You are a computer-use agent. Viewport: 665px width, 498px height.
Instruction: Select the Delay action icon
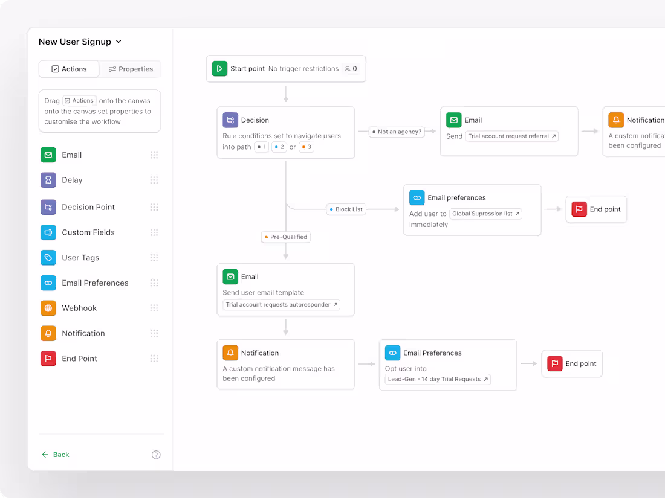pos(48,180)
